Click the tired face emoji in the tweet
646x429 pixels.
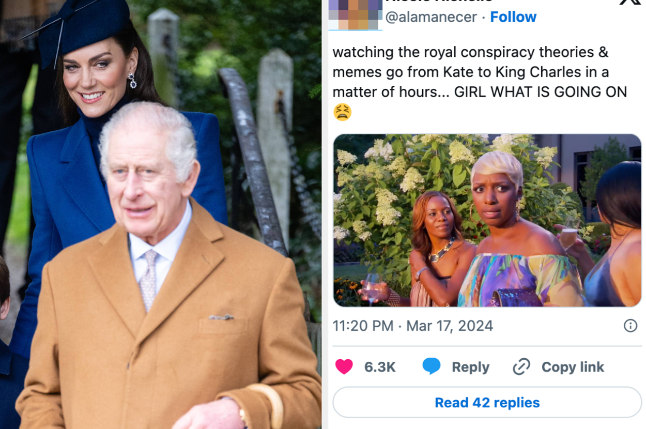click(342, 112)
